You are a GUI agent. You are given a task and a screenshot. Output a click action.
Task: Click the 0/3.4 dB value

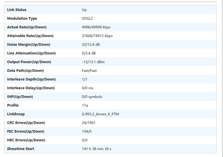click(89, 53)
